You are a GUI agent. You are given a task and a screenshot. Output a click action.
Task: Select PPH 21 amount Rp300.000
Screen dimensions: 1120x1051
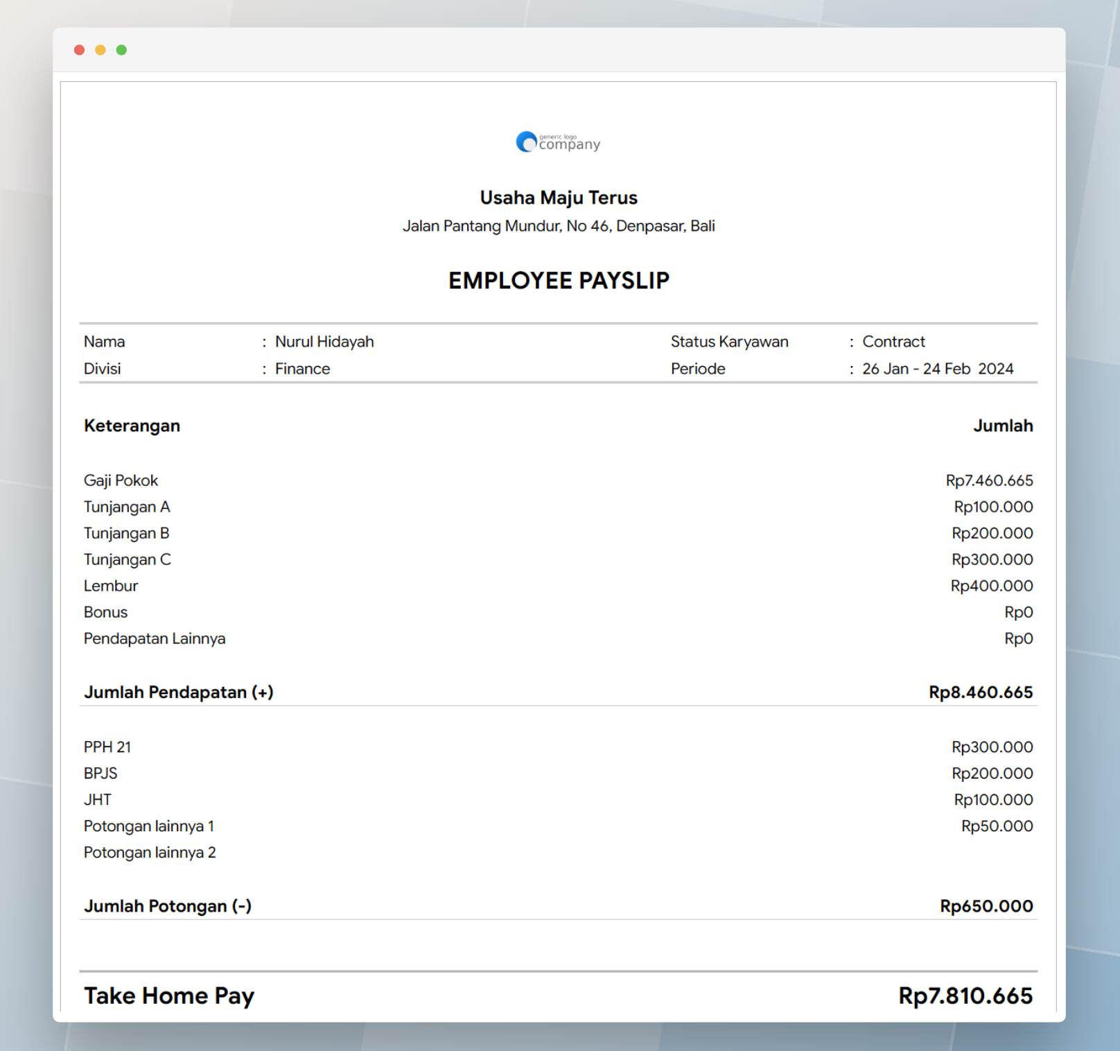click(992, 747)
